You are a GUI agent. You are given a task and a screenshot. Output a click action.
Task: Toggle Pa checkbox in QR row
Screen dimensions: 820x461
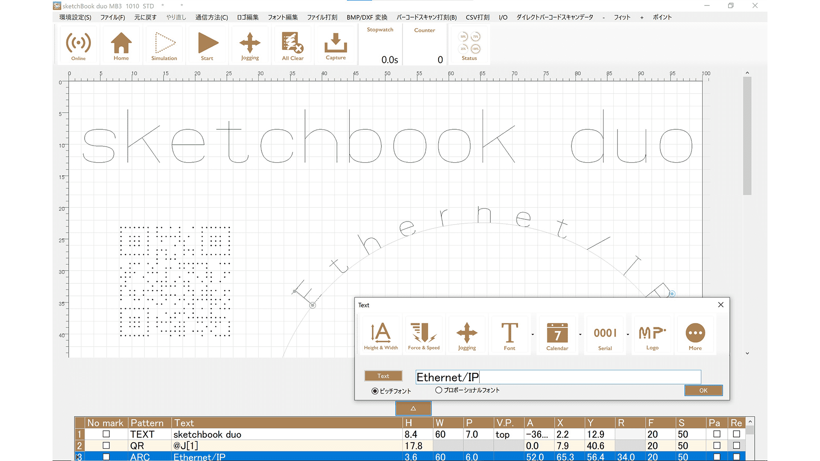click(717, 446)
